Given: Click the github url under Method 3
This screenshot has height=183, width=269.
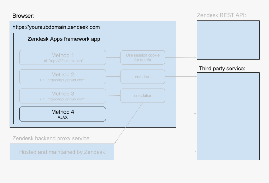Looking at the screenshot, I should 63,99.
